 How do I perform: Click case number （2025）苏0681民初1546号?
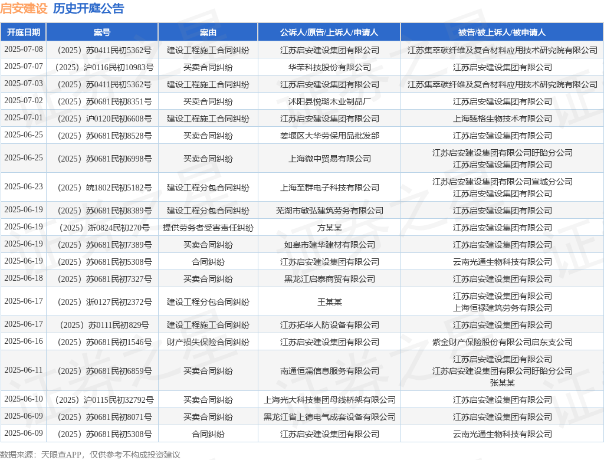point(102,342)
